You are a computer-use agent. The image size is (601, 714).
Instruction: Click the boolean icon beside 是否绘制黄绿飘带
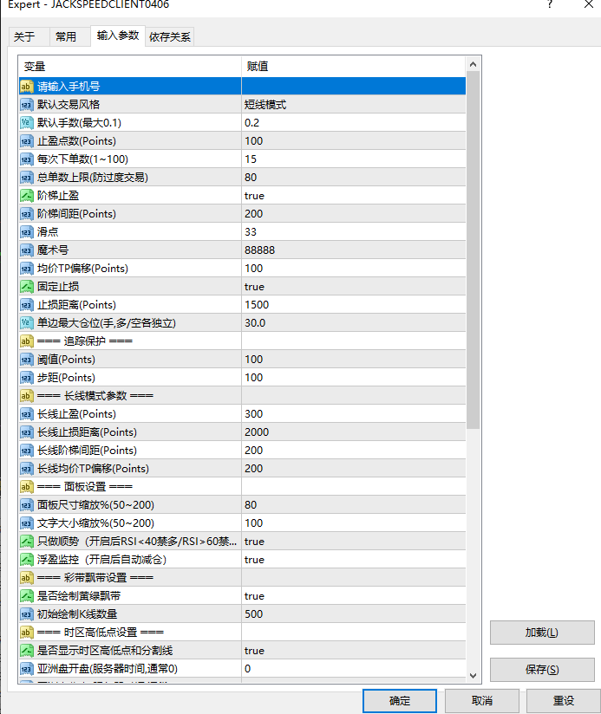[x=26, y=596]
